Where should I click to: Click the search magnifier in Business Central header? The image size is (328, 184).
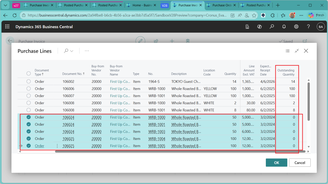click(272, 27)
